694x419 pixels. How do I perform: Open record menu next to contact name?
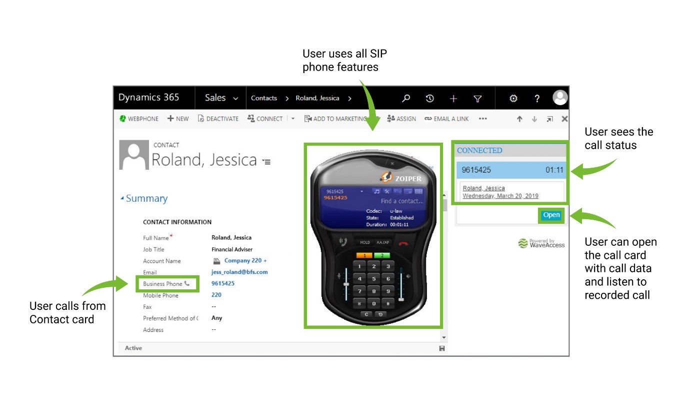pos(266,162)
